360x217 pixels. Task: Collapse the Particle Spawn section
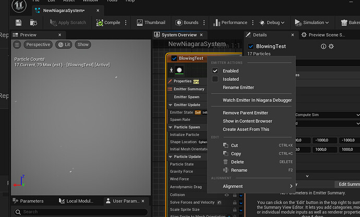pos(171,127)
